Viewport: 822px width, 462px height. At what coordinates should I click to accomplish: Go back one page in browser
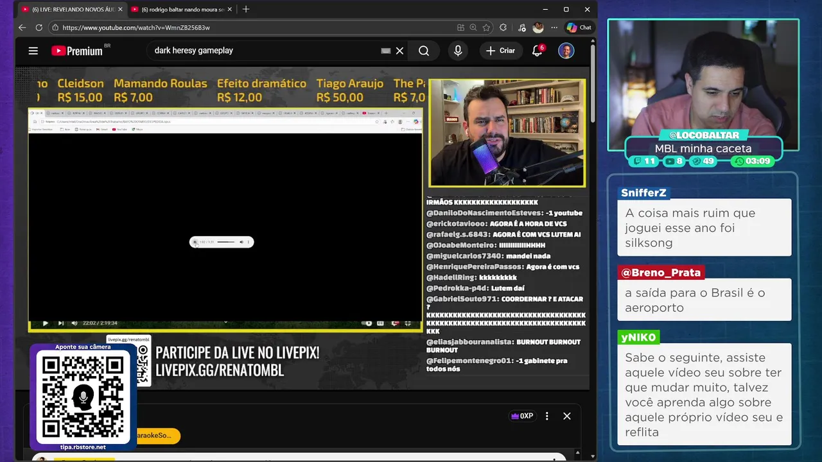coord(22,28)
